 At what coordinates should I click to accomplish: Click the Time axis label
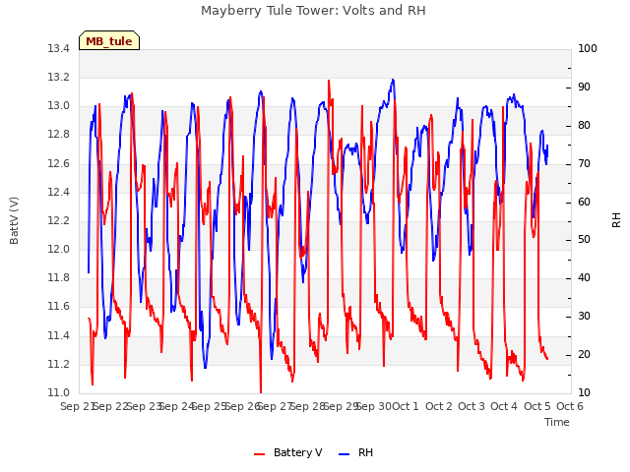coord(557,422)
